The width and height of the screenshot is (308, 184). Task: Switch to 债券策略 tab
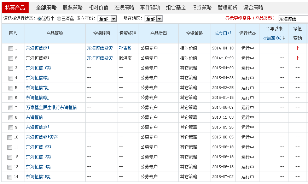coord(202,7)
